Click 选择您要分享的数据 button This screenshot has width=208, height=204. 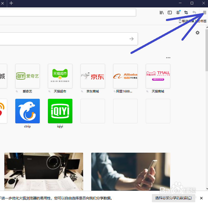(174, 198)
